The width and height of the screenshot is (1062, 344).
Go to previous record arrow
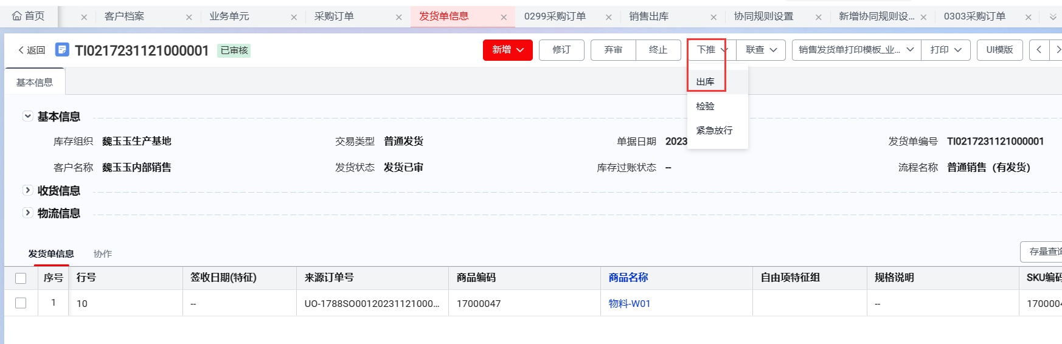1039,50
